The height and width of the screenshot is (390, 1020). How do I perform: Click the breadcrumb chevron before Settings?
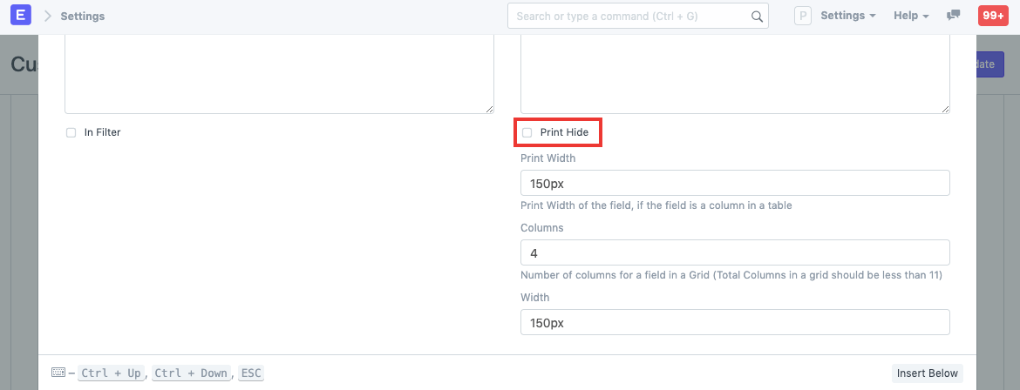click(47, 16)
